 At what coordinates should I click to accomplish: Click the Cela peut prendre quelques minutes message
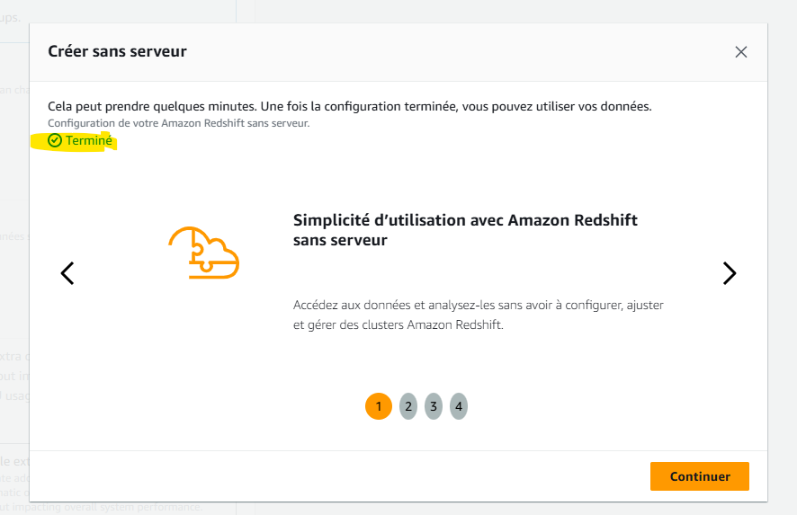click(350, 106)
